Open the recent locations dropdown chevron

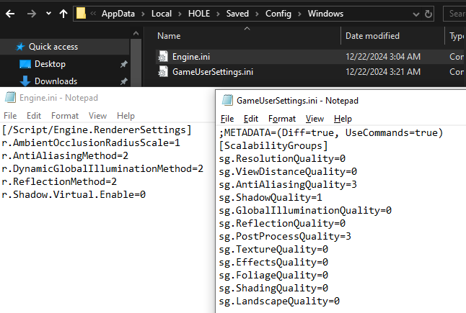pos(48,14)
